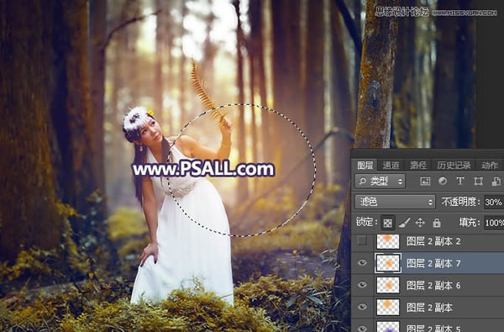Screen dimensions: 504x332
Task: Hide layer 图层 2 副本 via eye icon
Action: pos(362,307)
